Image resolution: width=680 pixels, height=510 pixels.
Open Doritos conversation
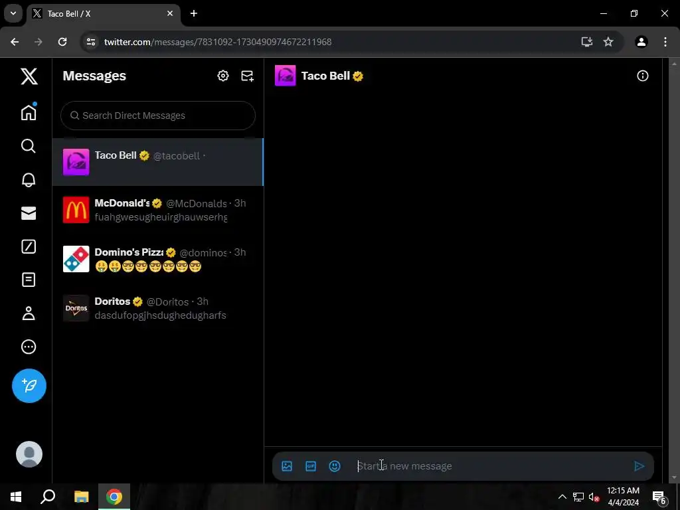click(158, 308)
